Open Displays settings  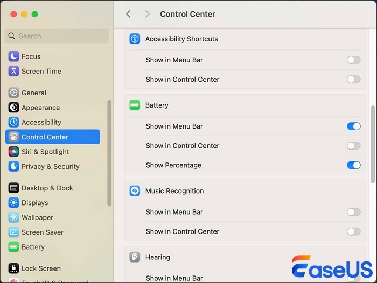click(x=53, y=203)
